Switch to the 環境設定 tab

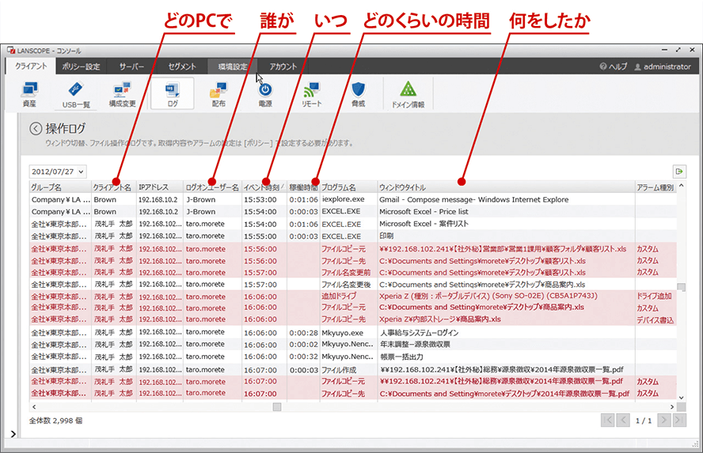pos(232,66)
